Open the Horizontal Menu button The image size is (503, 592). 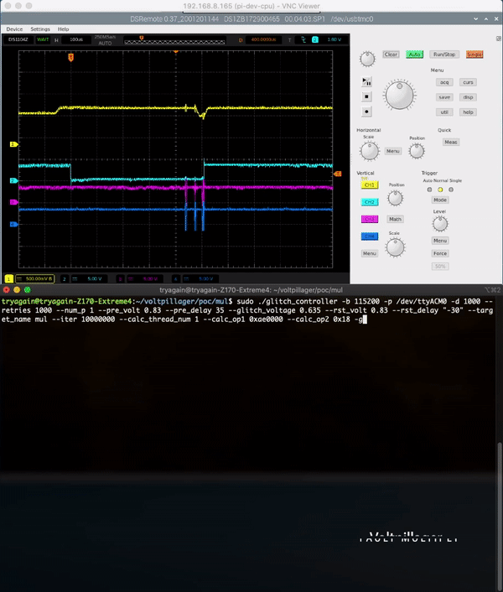(x=393, y=151)
